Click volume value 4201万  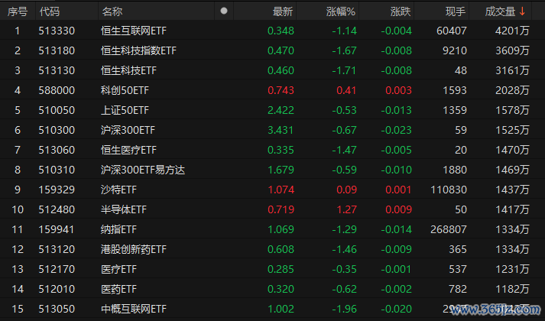(512, 31)
